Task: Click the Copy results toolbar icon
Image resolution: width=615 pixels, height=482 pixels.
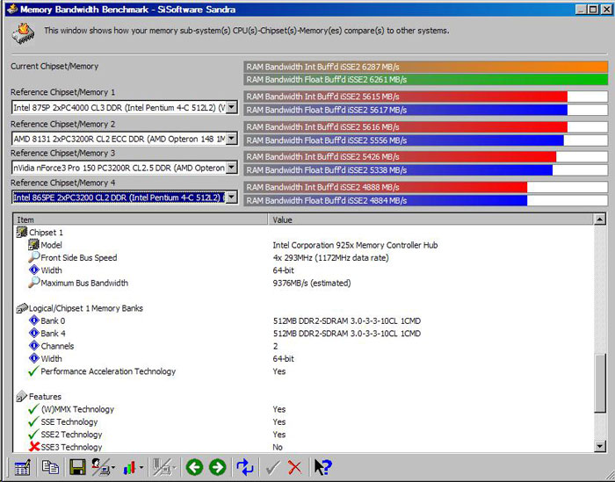Action: click(x=50, y=467)
